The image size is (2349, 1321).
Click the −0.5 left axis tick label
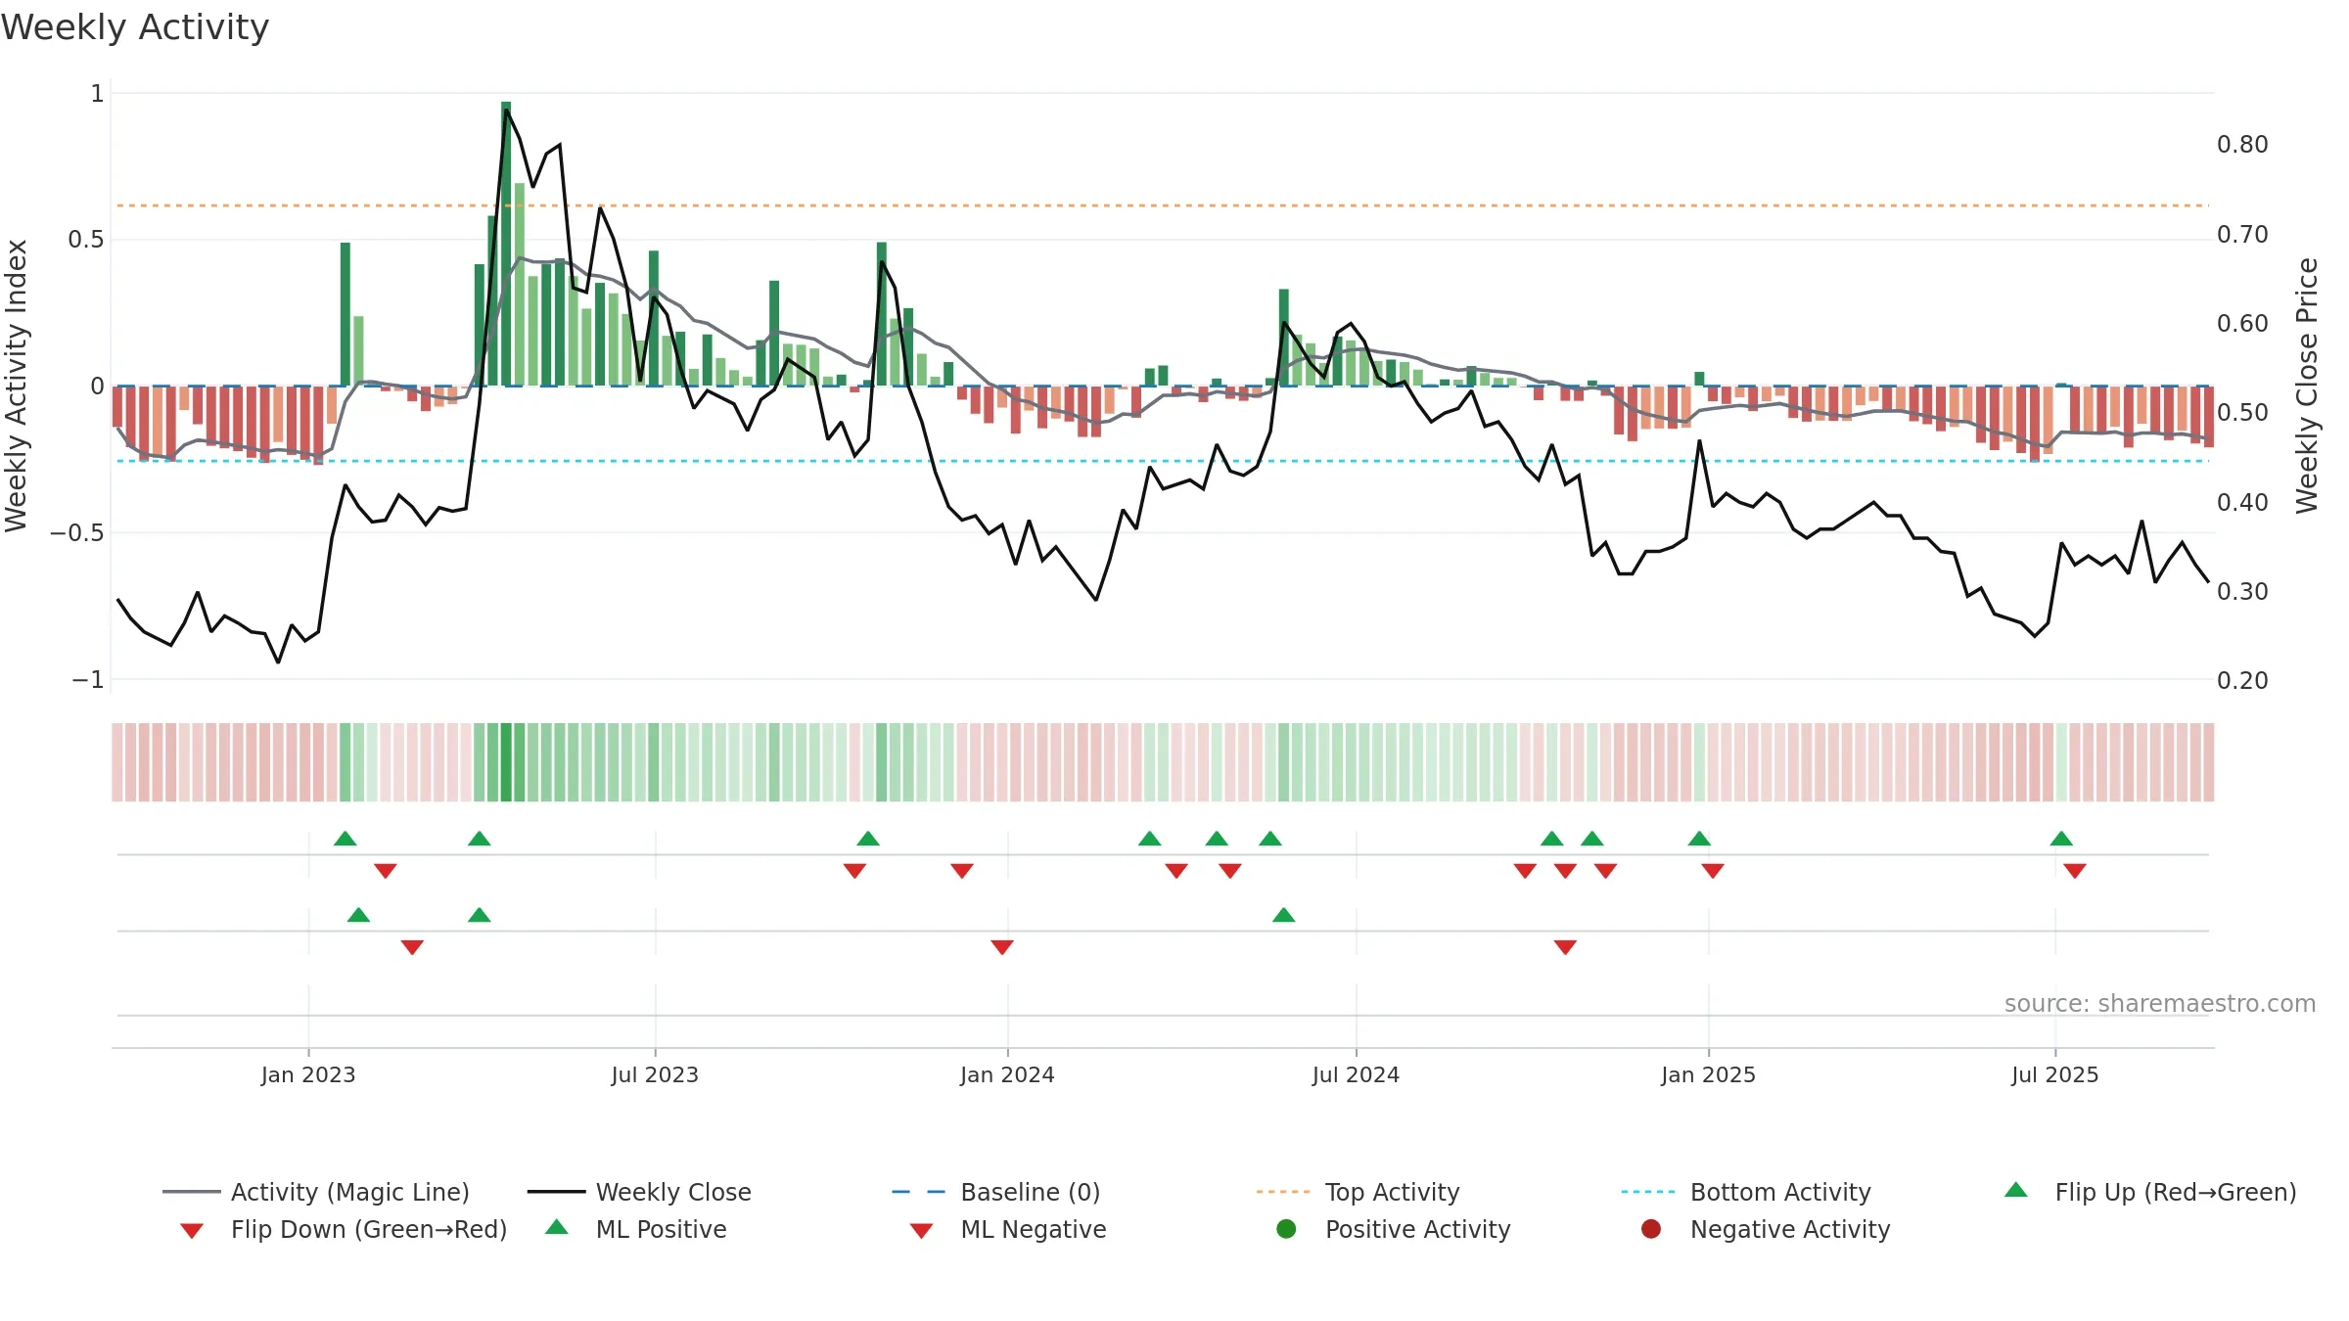point(76,533)
